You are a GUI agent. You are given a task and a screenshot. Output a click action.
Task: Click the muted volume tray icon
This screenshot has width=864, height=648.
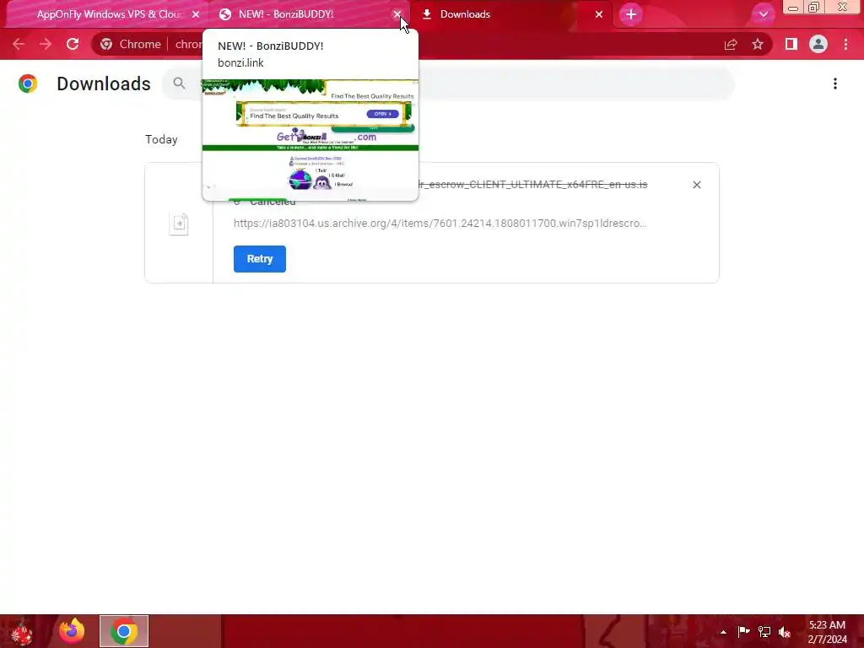click(x=785, y=632)
